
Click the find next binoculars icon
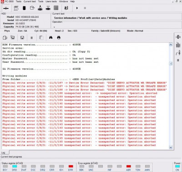pos(59,37)
